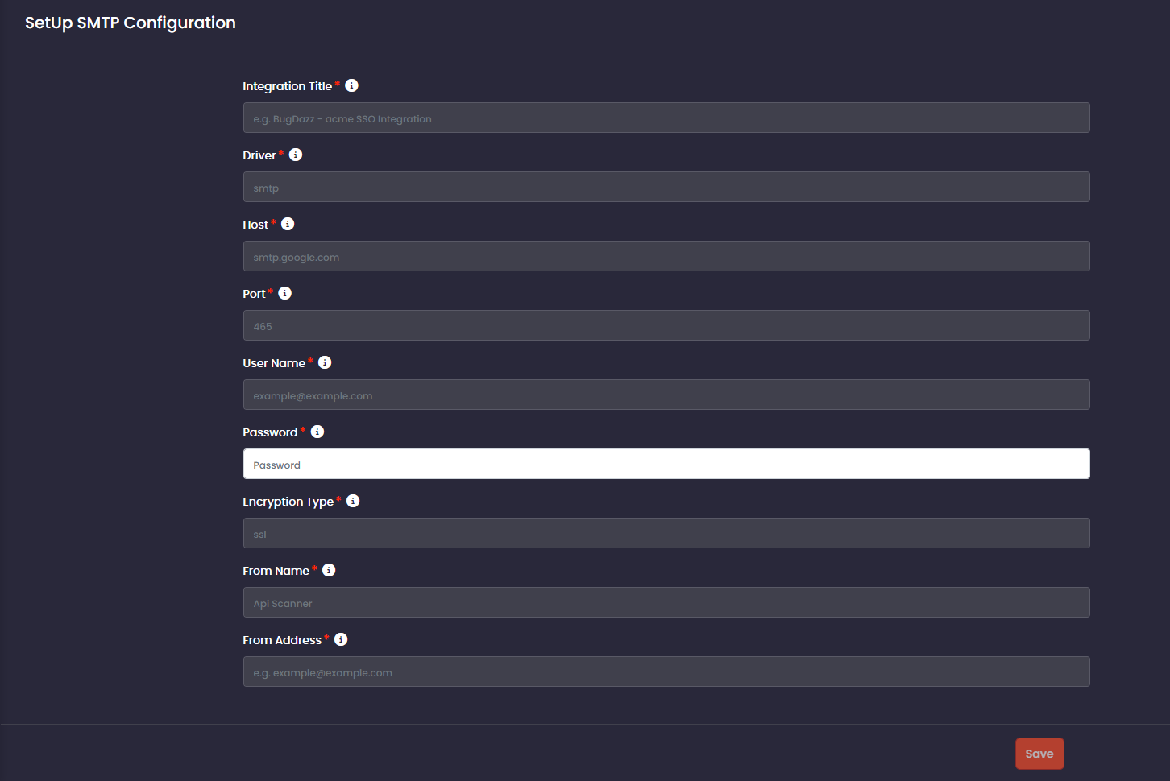Viewport: 1170px width, 781px height.
Task: Click the From Address label
Action: click(x=282, y=640)
